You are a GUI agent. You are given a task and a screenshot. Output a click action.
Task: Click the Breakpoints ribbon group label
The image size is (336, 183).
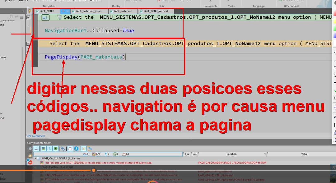point(210,6)
